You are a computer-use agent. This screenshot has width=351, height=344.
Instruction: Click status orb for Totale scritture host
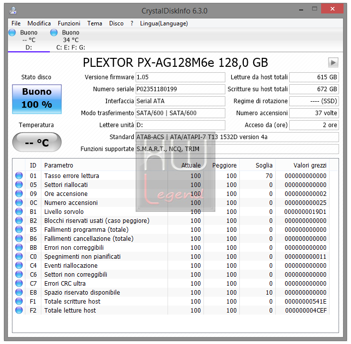point(19,301)
